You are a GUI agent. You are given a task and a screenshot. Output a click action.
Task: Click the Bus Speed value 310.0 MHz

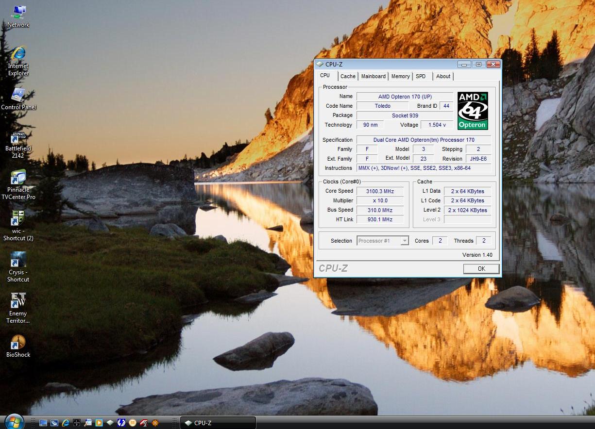(x=380, y=210)
